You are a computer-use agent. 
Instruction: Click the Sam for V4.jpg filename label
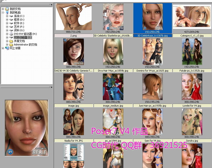point(153,141)
